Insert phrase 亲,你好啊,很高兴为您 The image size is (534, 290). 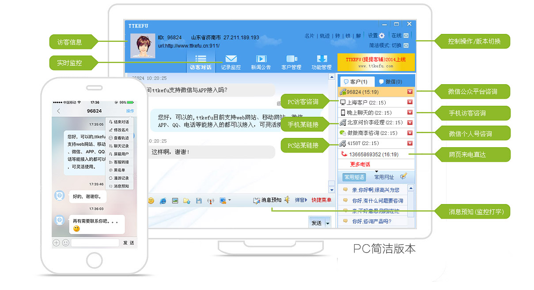(375, 190)
